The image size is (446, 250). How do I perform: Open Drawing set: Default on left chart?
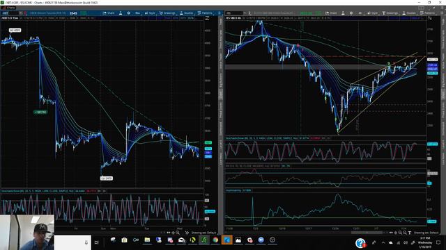203,233
